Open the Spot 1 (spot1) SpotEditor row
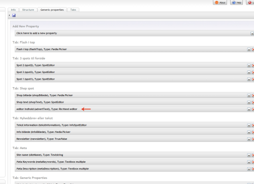 (134, 79)
